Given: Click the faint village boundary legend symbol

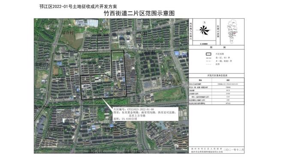Looking at the screenshot, I should [208, 64].
